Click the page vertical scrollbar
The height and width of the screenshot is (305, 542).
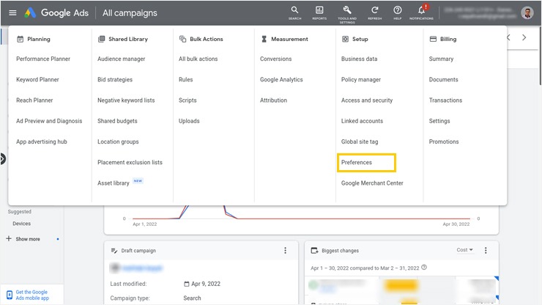click(x=541, y=56)
